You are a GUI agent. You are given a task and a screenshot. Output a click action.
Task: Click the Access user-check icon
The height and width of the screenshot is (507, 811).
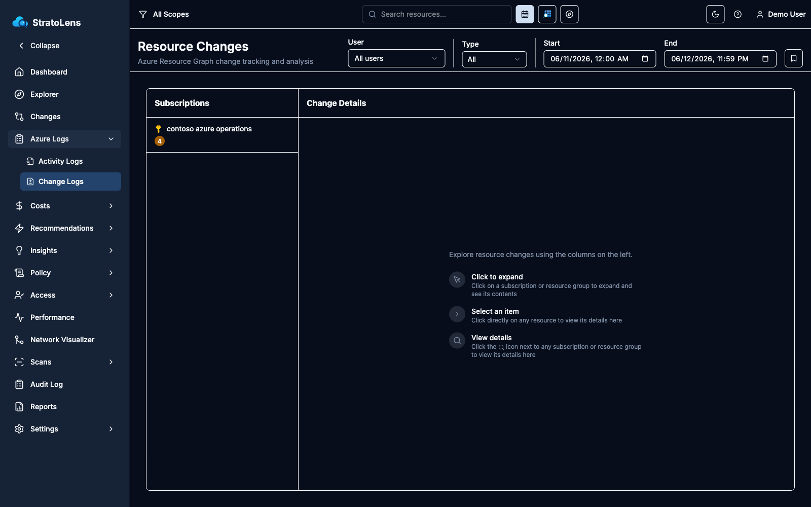point(19,295)
